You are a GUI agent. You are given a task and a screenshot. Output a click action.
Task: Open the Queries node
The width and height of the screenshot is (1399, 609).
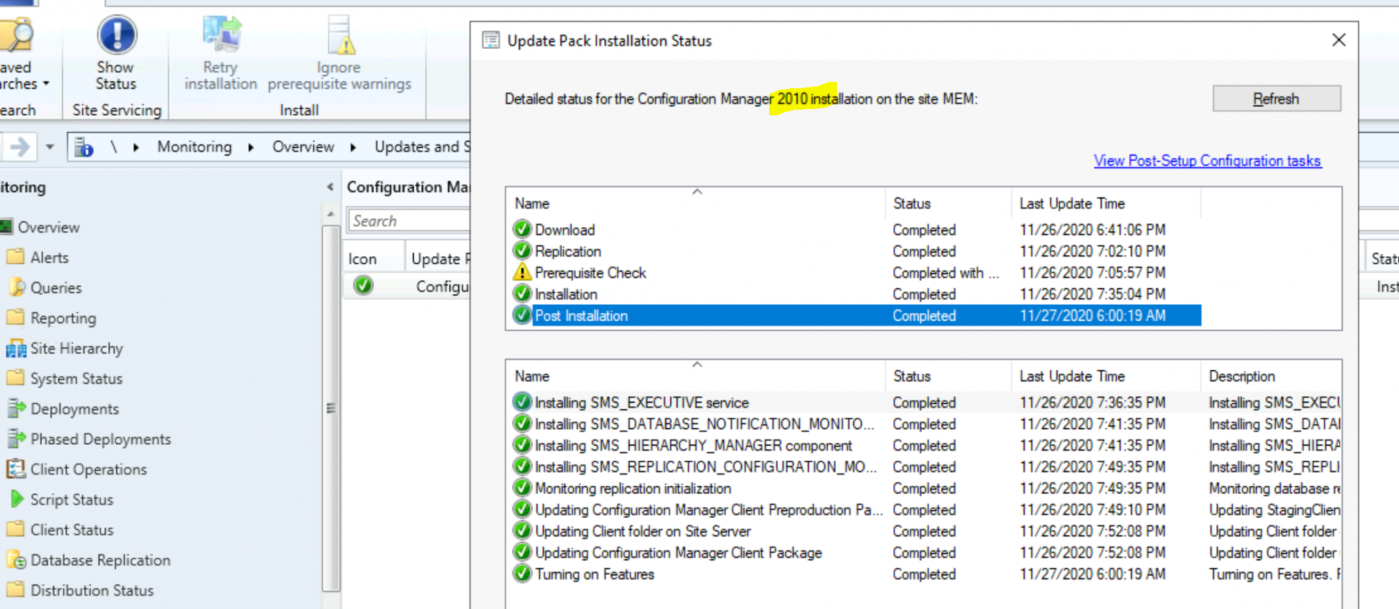click(x=55, y=287)
